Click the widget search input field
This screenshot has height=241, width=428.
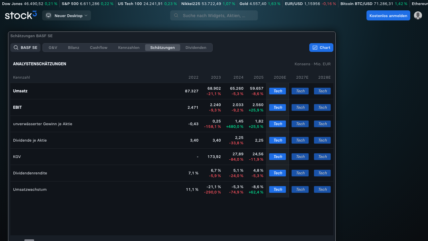click(x=214, y=15)
